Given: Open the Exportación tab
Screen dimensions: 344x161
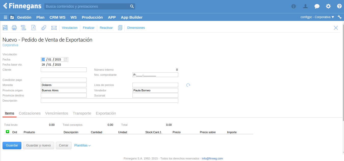Looking at the screenshot, I should (106, 113).
